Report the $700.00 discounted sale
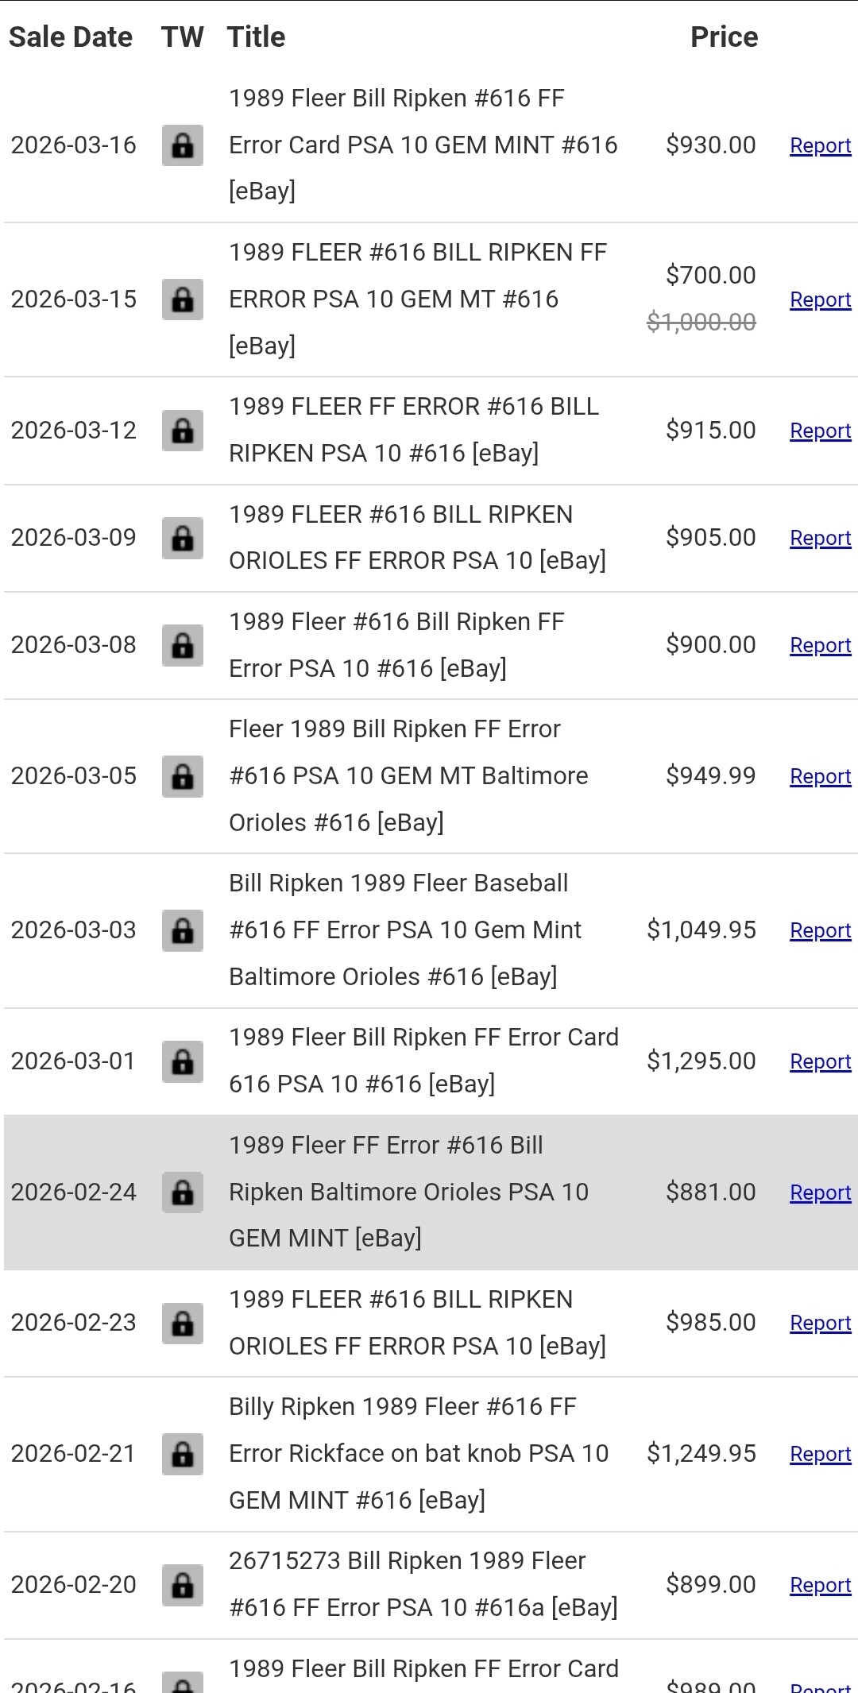Viewport: 858px width, 1693px height. [x=821, y=300]
